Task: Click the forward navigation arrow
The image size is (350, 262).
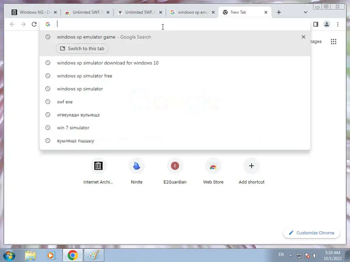Action: coord(23,24)
